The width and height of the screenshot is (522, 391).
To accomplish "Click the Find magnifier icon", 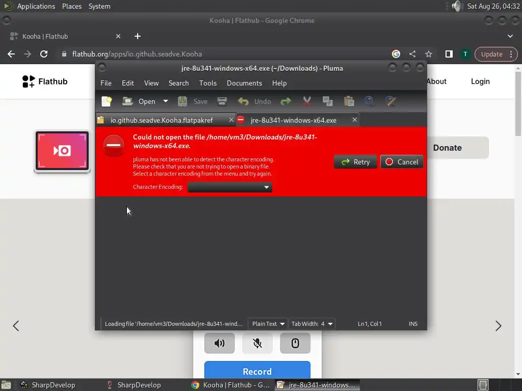I will [x=369, y=101].
